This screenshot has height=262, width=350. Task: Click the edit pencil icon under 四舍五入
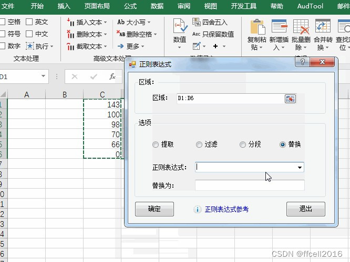pos(197,46)
